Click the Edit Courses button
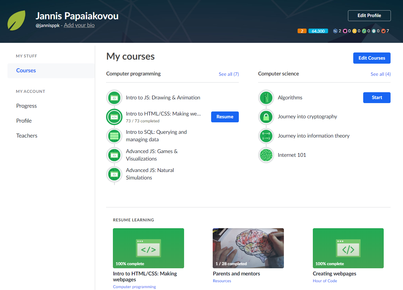 [372, 58]
